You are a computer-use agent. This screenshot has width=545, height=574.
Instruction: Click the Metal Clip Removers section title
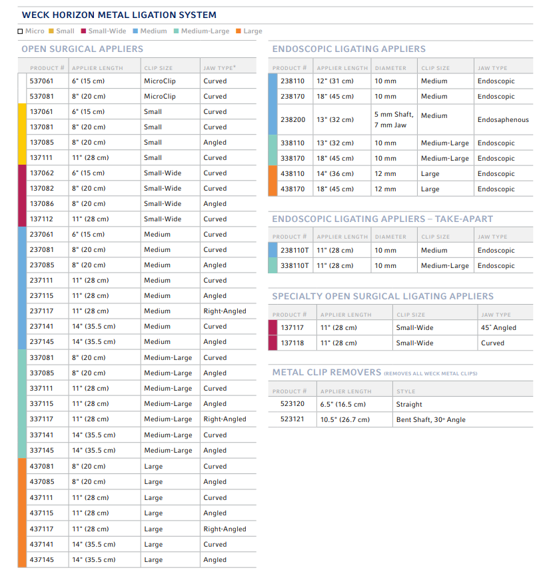(326, 372)
